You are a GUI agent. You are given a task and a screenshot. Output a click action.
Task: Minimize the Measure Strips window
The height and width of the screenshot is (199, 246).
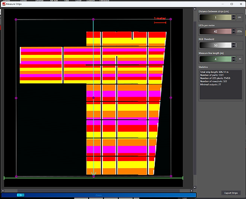point(223,4)
